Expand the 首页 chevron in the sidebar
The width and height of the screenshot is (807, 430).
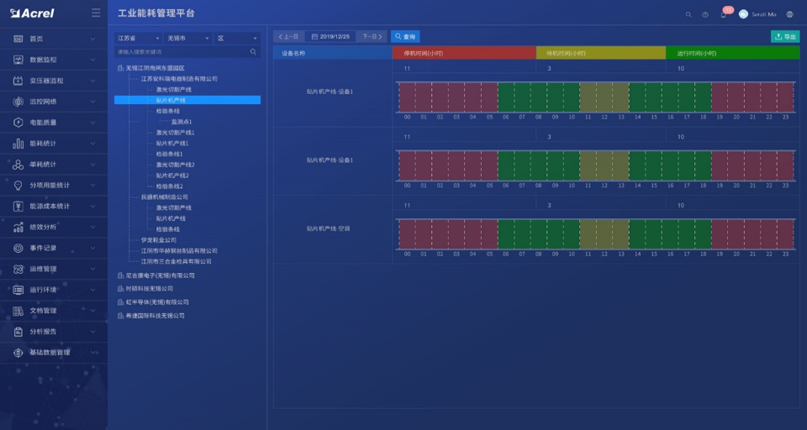point(92,39)
